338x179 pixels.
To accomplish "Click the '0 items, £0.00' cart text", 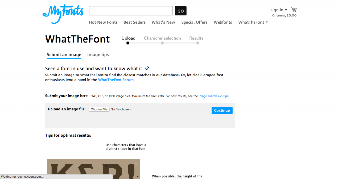I will (x=284, y=15).
